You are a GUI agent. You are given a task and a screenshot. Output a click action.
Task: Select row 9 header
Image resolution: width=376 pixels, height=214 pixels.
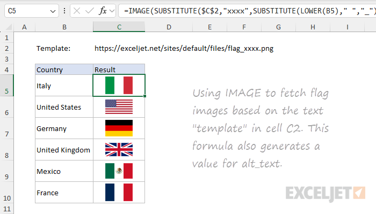6,171
